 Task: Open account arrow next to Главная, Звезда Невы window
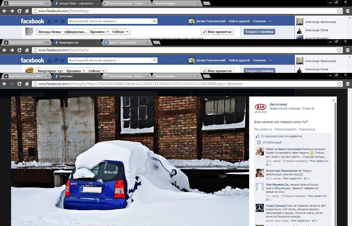tap(270, 21)
